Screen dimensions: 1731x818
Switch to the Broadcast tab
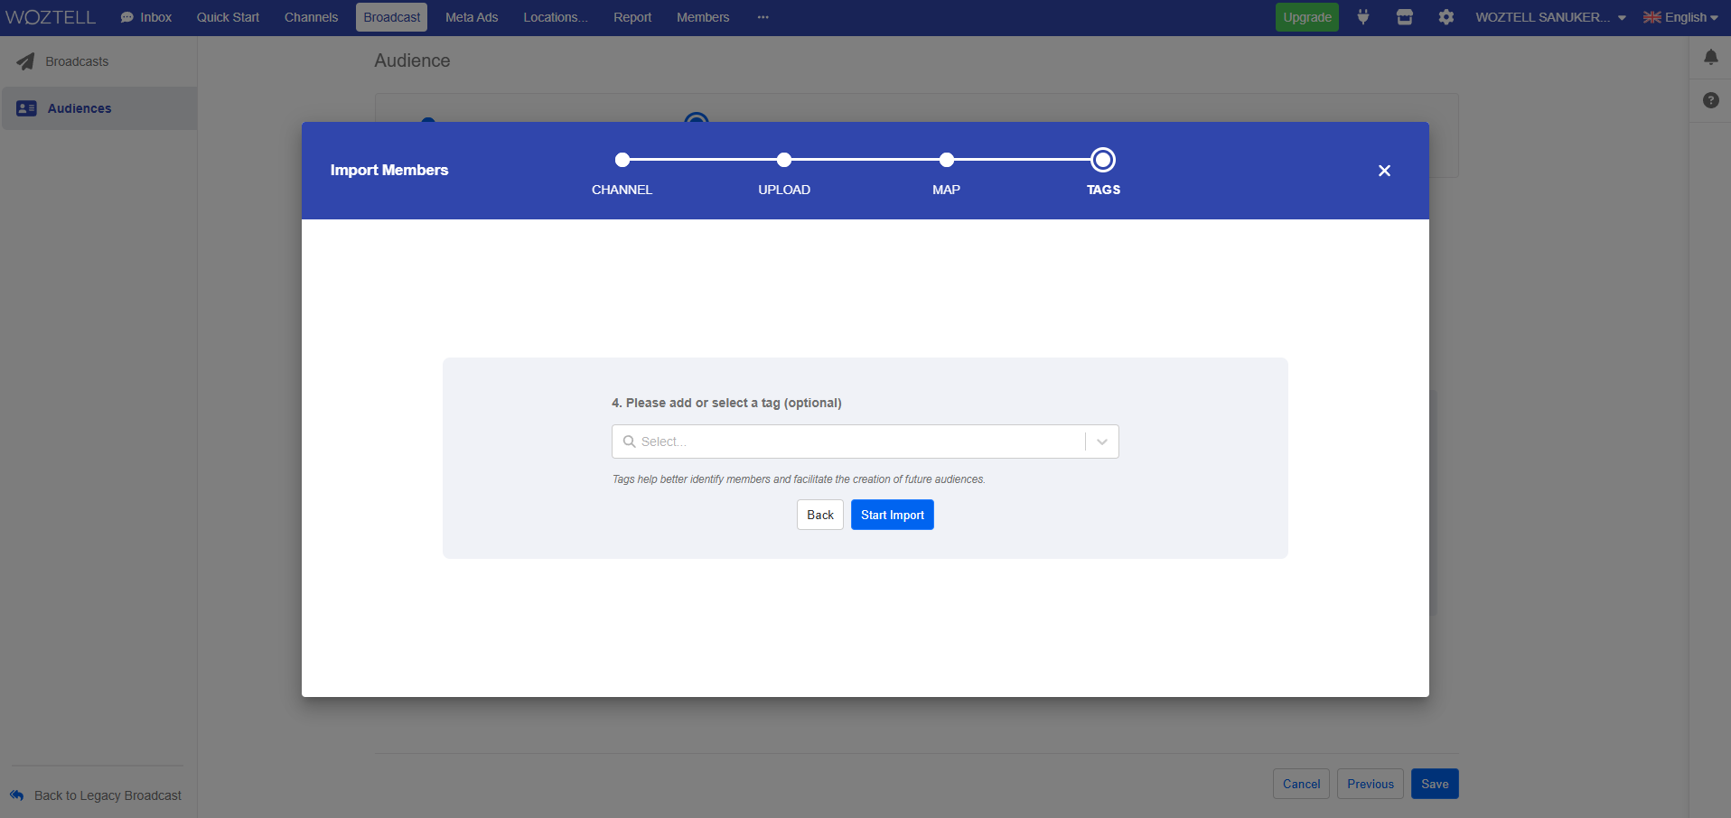(391, 16)
